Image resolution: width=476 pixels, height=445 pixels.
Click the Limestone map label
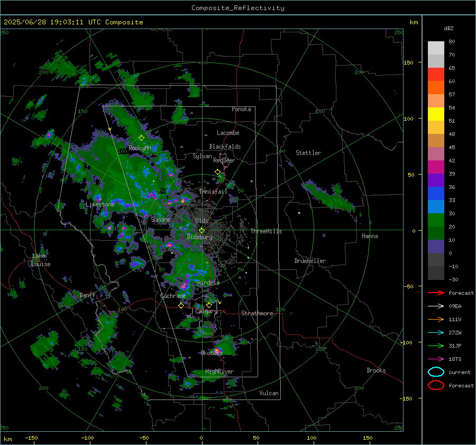100,204
